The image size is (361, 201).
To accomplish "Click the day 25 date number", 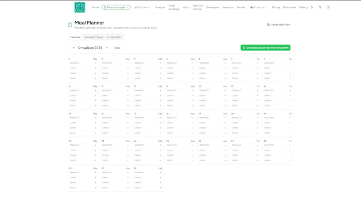I will pyautogui.click(x=167, y=141).
